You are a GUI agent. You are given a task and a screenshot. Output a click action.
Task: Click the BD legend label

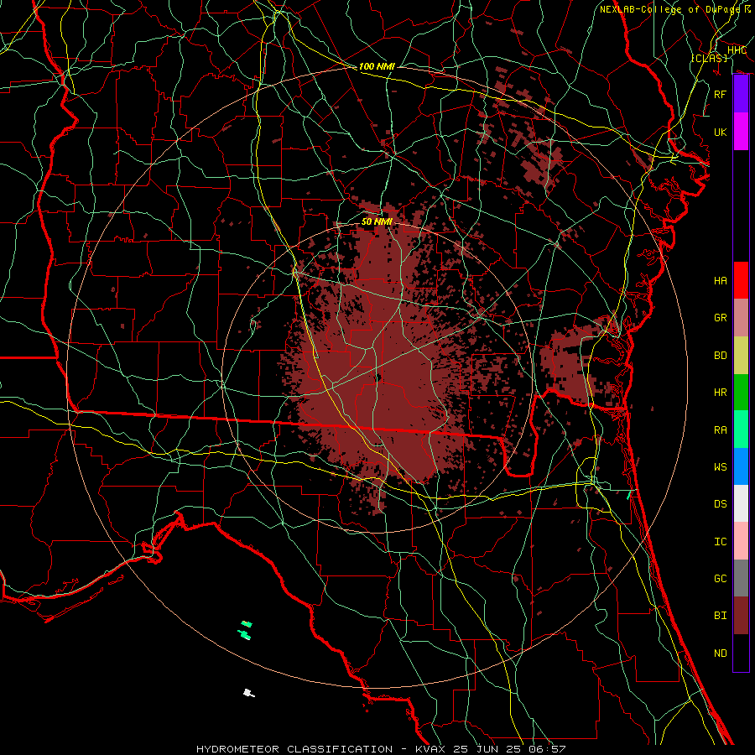click(x=721, y=355)
